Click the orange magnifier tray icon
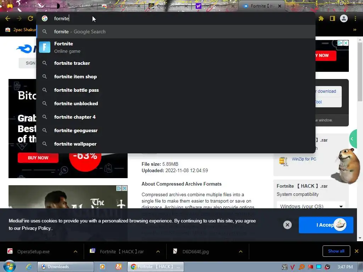363x272 pixels. pyautogui.click(x=301, y=267)
